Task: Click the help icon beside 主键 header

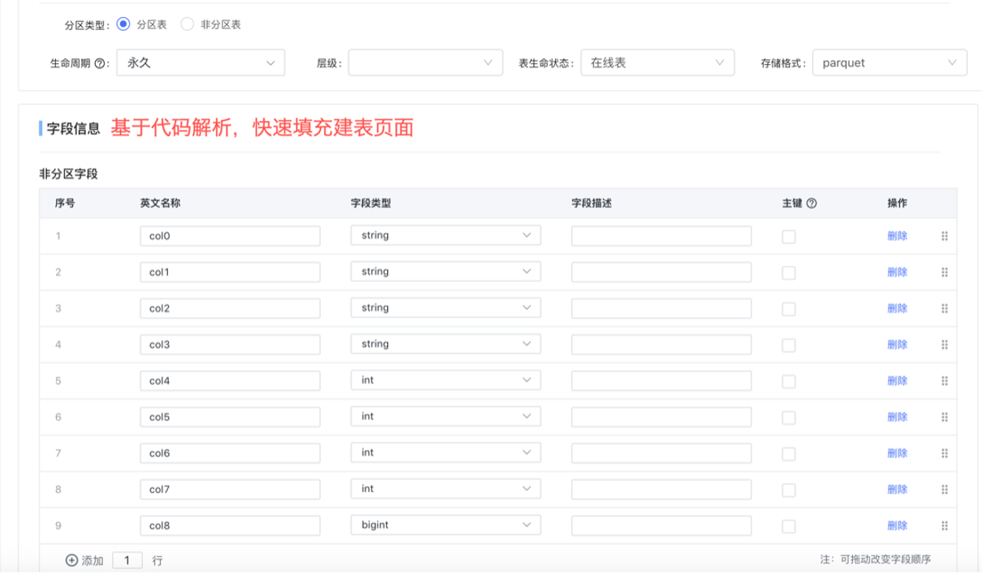Action: [x=812, y=203]
